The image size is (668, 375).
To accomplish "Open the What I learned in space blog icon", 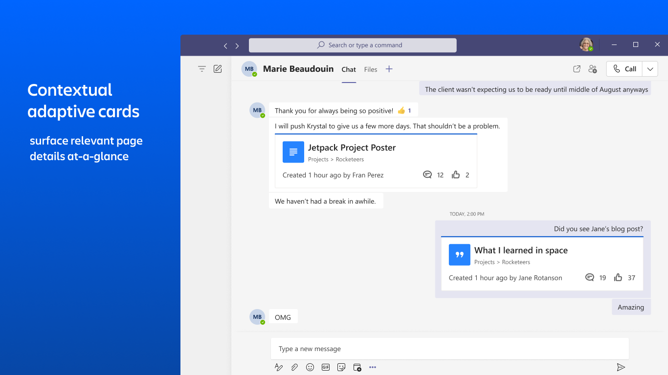I will [x=460, y=255].
